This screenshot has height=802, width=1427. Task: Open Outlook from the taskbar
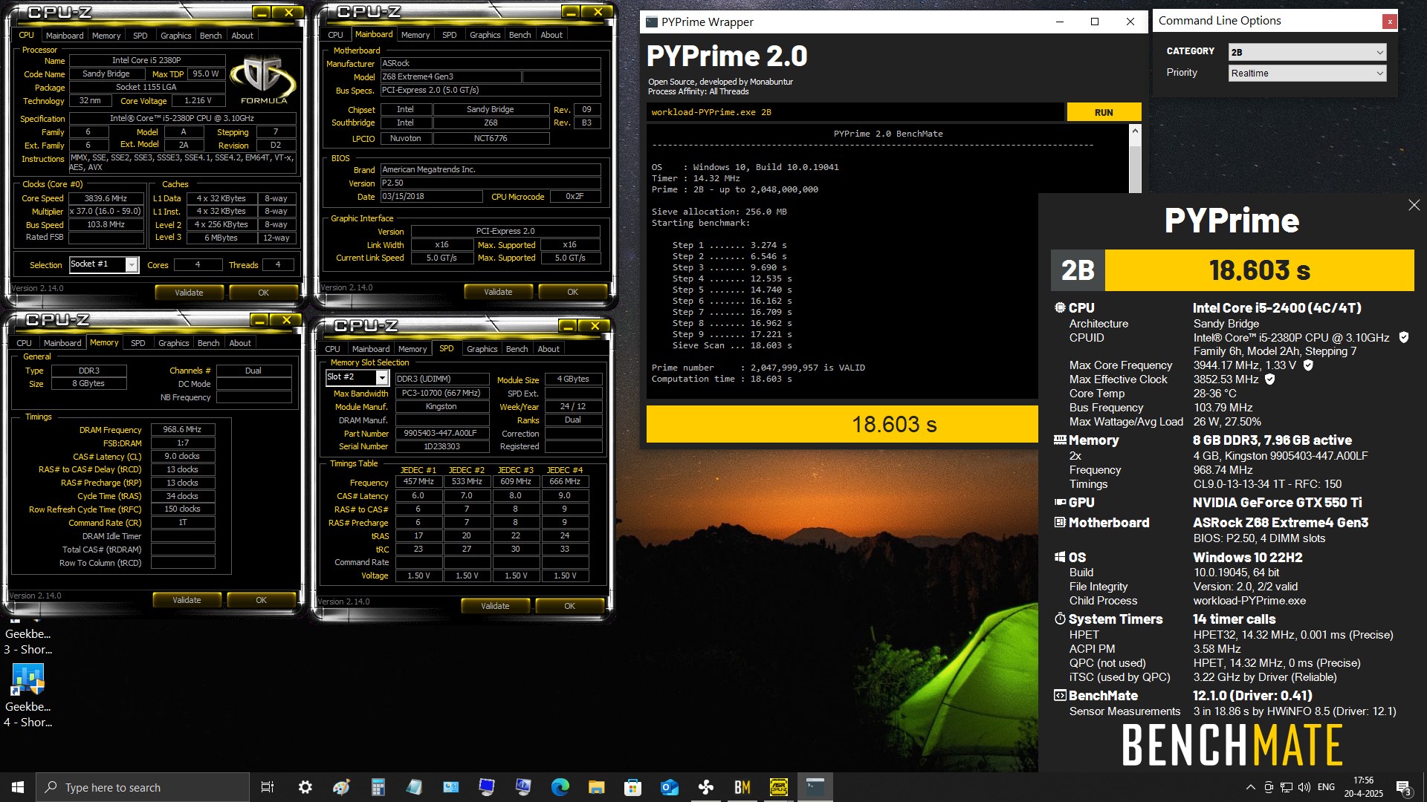coord(669,787)
